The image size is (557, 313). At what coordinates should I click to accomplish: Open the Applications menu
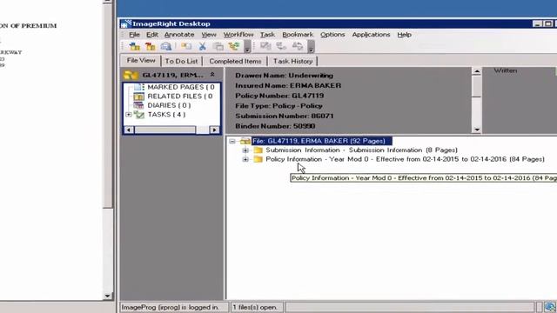click(371, 35)
